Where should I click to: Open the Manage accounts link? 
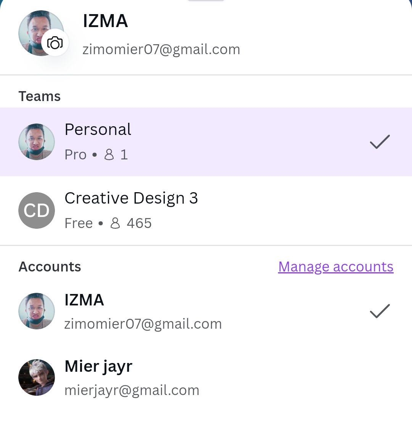click(x=336, y=267)
